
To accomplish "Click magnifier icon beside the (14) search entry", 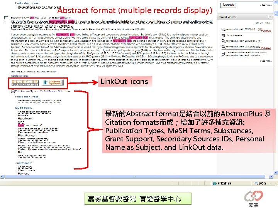I will pos(223,41).
